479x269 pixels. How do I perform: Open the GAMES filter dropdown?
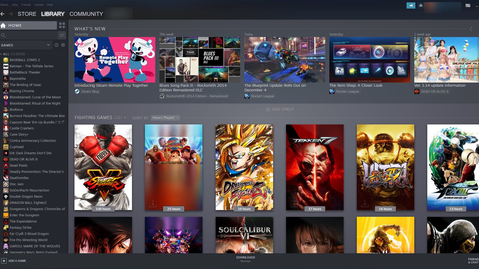(x=26, y=45)
